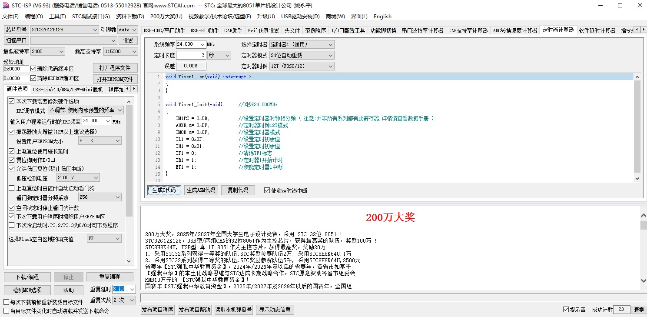The image size is (647, 317).
Task: Open the STC调试接口(G) menu
Action: [91, 17]
